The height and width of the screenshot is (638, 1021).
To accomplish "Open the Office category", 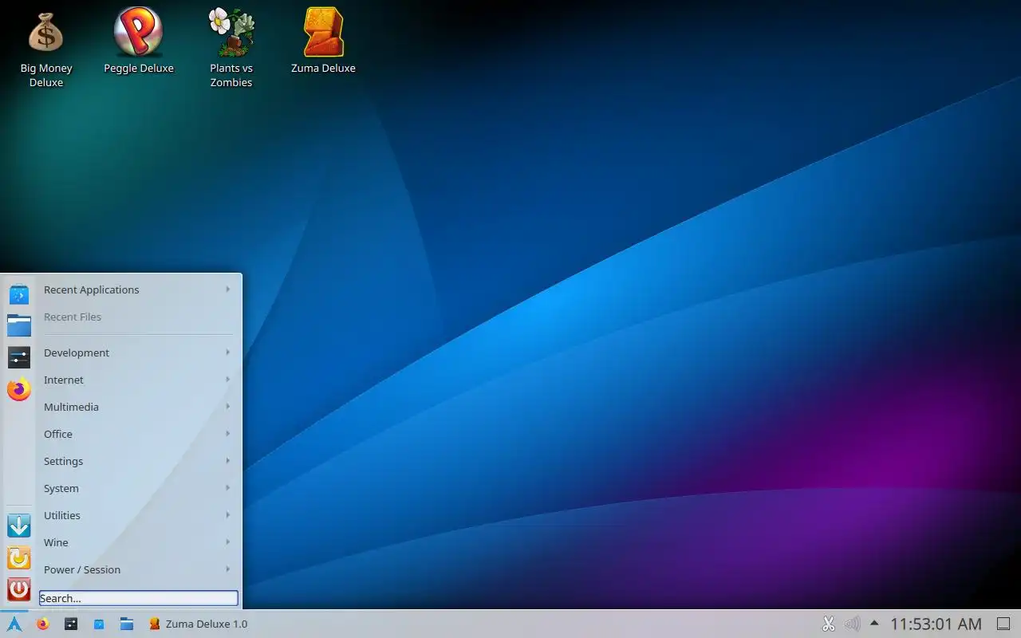I will 139,434.
